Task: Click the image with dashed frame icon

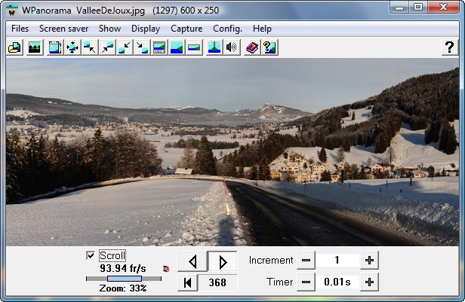Action: pos(55,47)
